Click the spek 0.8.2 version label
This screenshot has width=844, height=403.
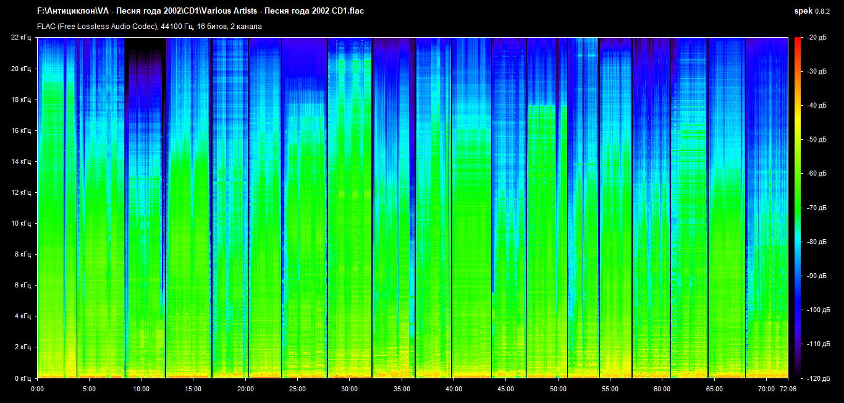click(x=812, y=11)
